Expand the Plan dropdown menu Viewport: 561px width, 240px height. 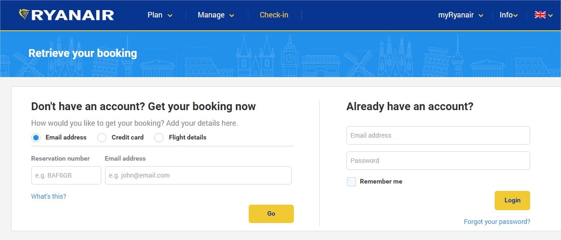click(x=159, y=15)
